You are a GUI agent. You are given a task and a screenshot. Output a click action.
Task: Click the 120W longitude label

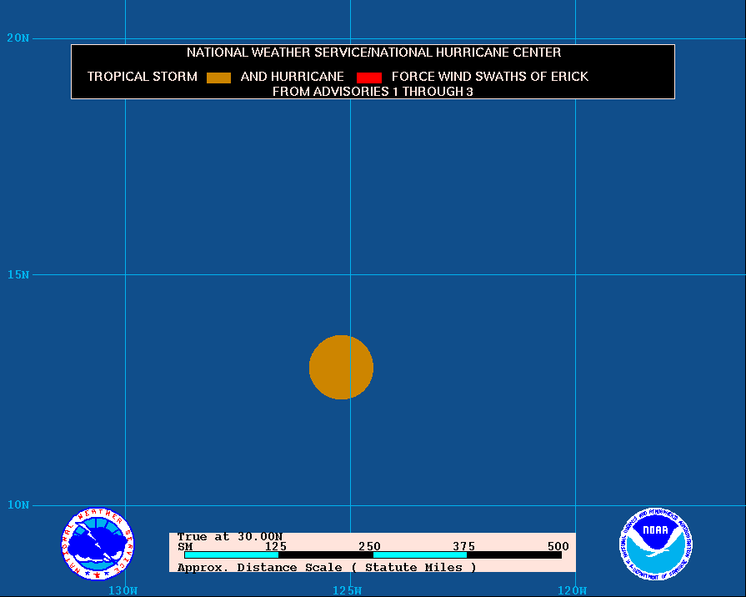pyautogui.click(x=572, y=591)
